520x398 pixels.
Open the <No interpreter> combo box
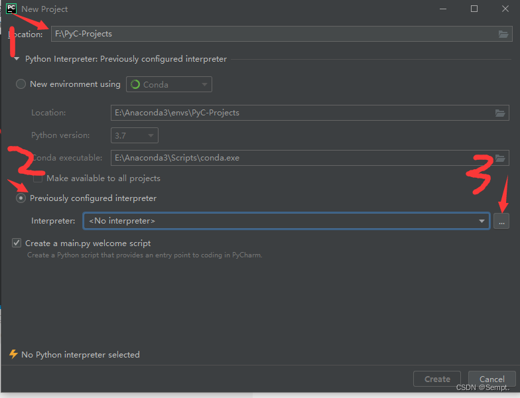287,221
